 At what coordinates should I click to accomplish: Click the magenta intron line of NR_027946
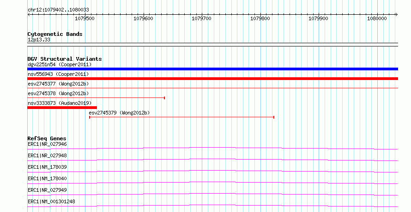point(212,148)
